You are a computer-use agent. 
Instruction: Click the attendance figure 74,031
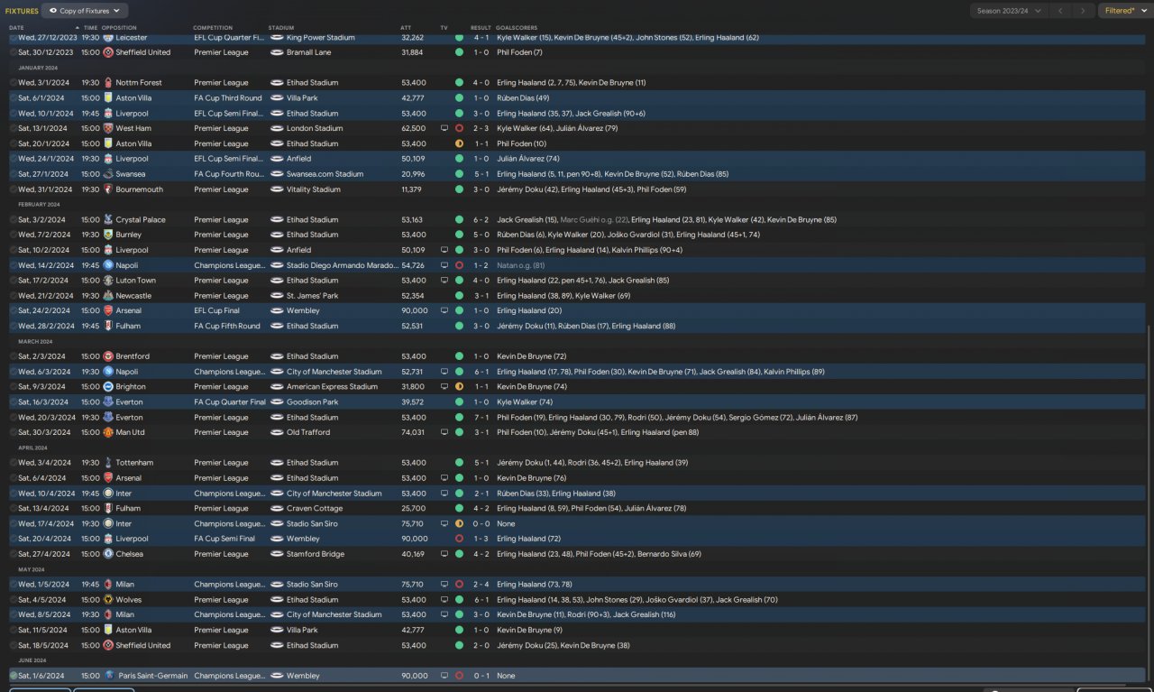(x=413, y=432)
